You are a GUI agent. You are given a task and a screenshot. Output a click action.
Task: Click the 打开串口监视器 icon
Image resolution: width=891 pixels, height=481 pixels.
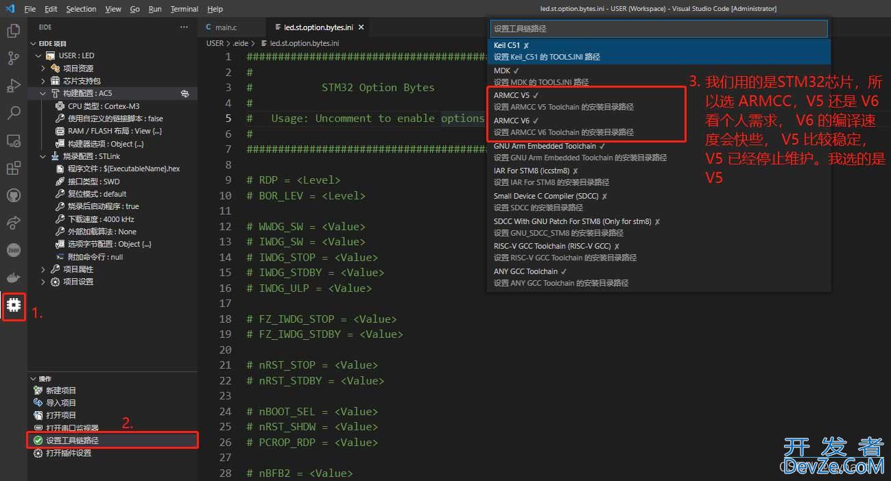38,428
